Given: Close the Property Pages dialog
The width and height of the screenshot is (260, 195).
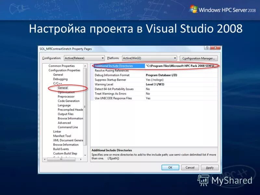Looking at the screenshot, I should click(215, 48).
